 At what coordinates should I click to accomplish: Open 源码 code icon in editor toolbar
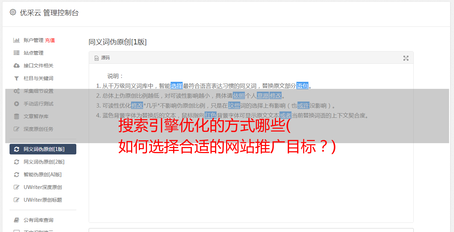(x=96, y=58)
